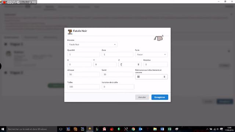The width and height of the screenshot is (235, 132).
Task: Click the monster silhouette image at top right
Action: (x=159, y=38)
